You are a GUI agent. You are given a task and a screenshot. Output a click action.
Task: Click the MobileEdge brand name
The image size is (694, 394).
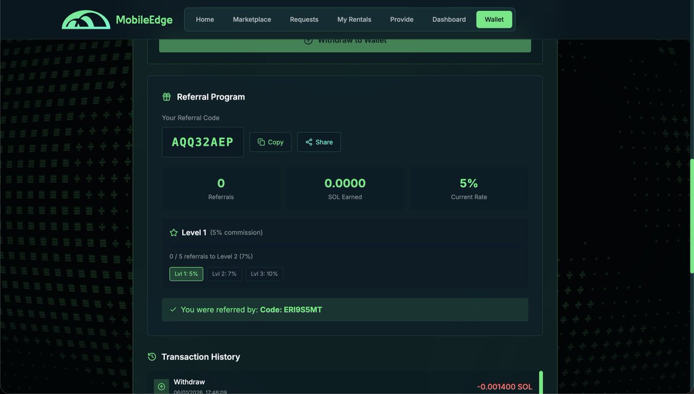point(144,20)
